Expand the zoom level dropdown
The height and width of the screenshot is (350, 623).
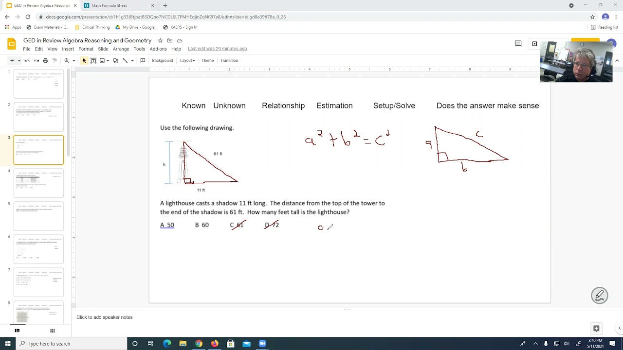[x=74, y=61]
